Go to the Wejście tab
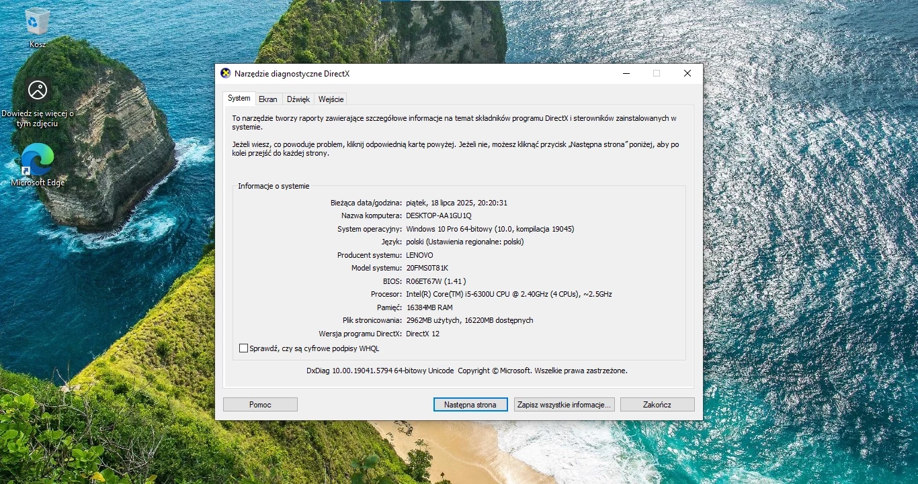The width and height of the screenshot is (918, 484). pos(331,99)
